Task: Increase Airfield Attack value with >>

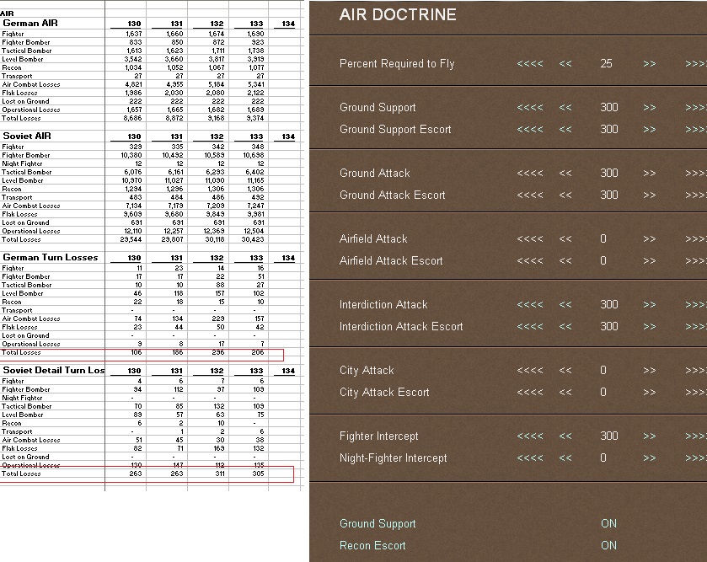Action: 650,238
